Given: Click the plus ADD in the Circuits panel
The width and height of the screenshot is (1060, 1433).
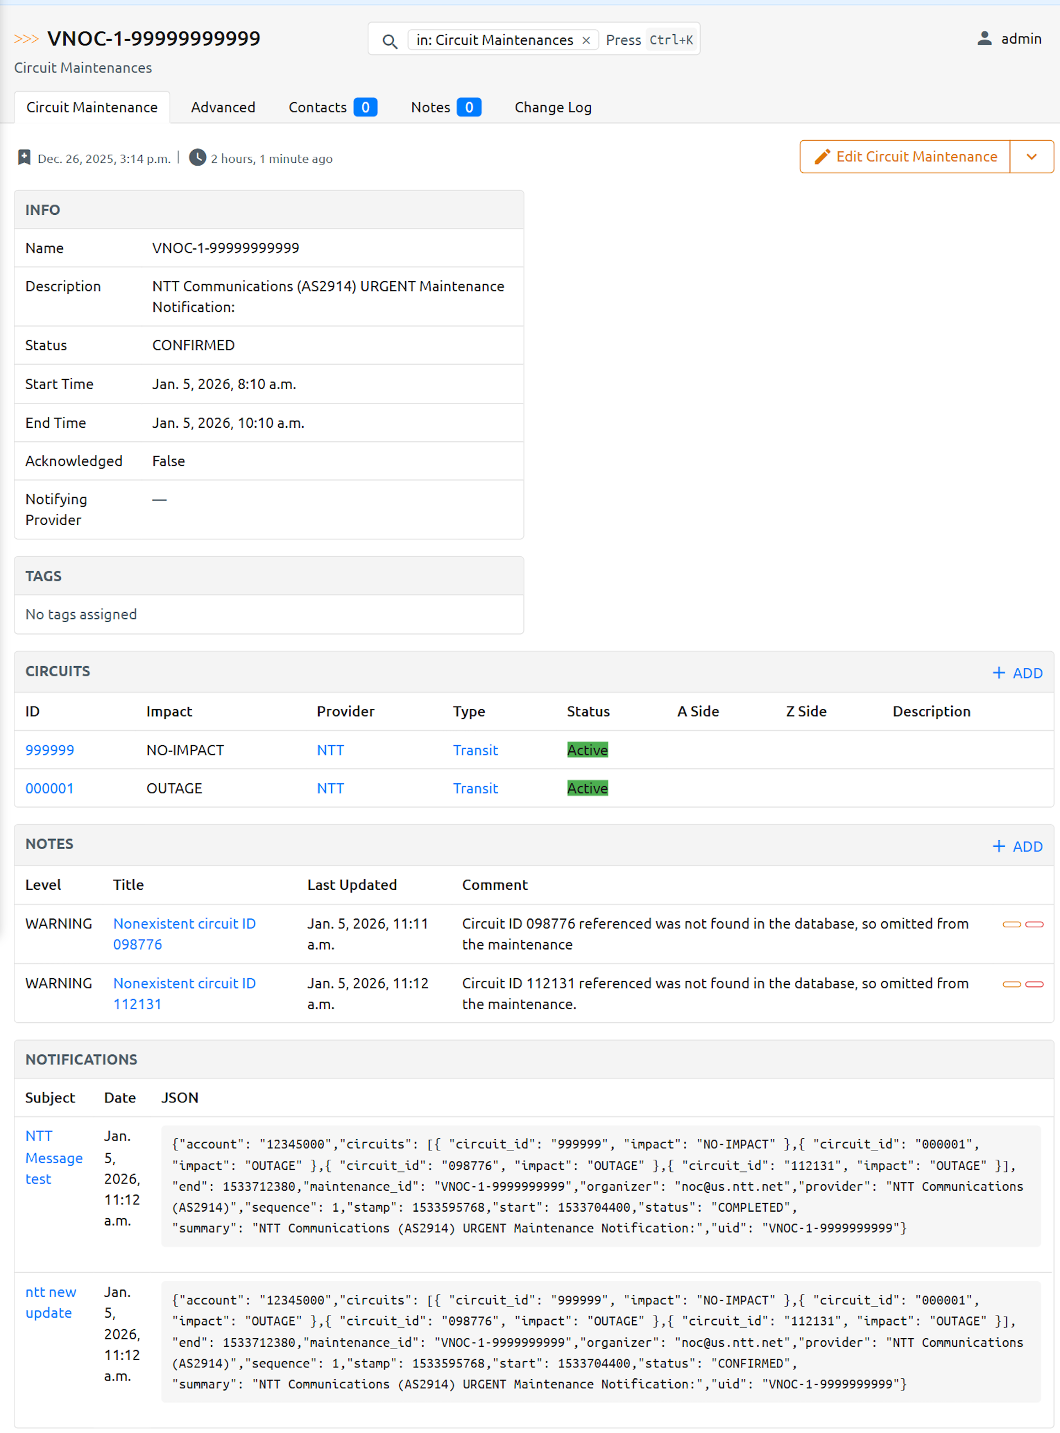Looking at the screenshot, I should [1017, 673].
